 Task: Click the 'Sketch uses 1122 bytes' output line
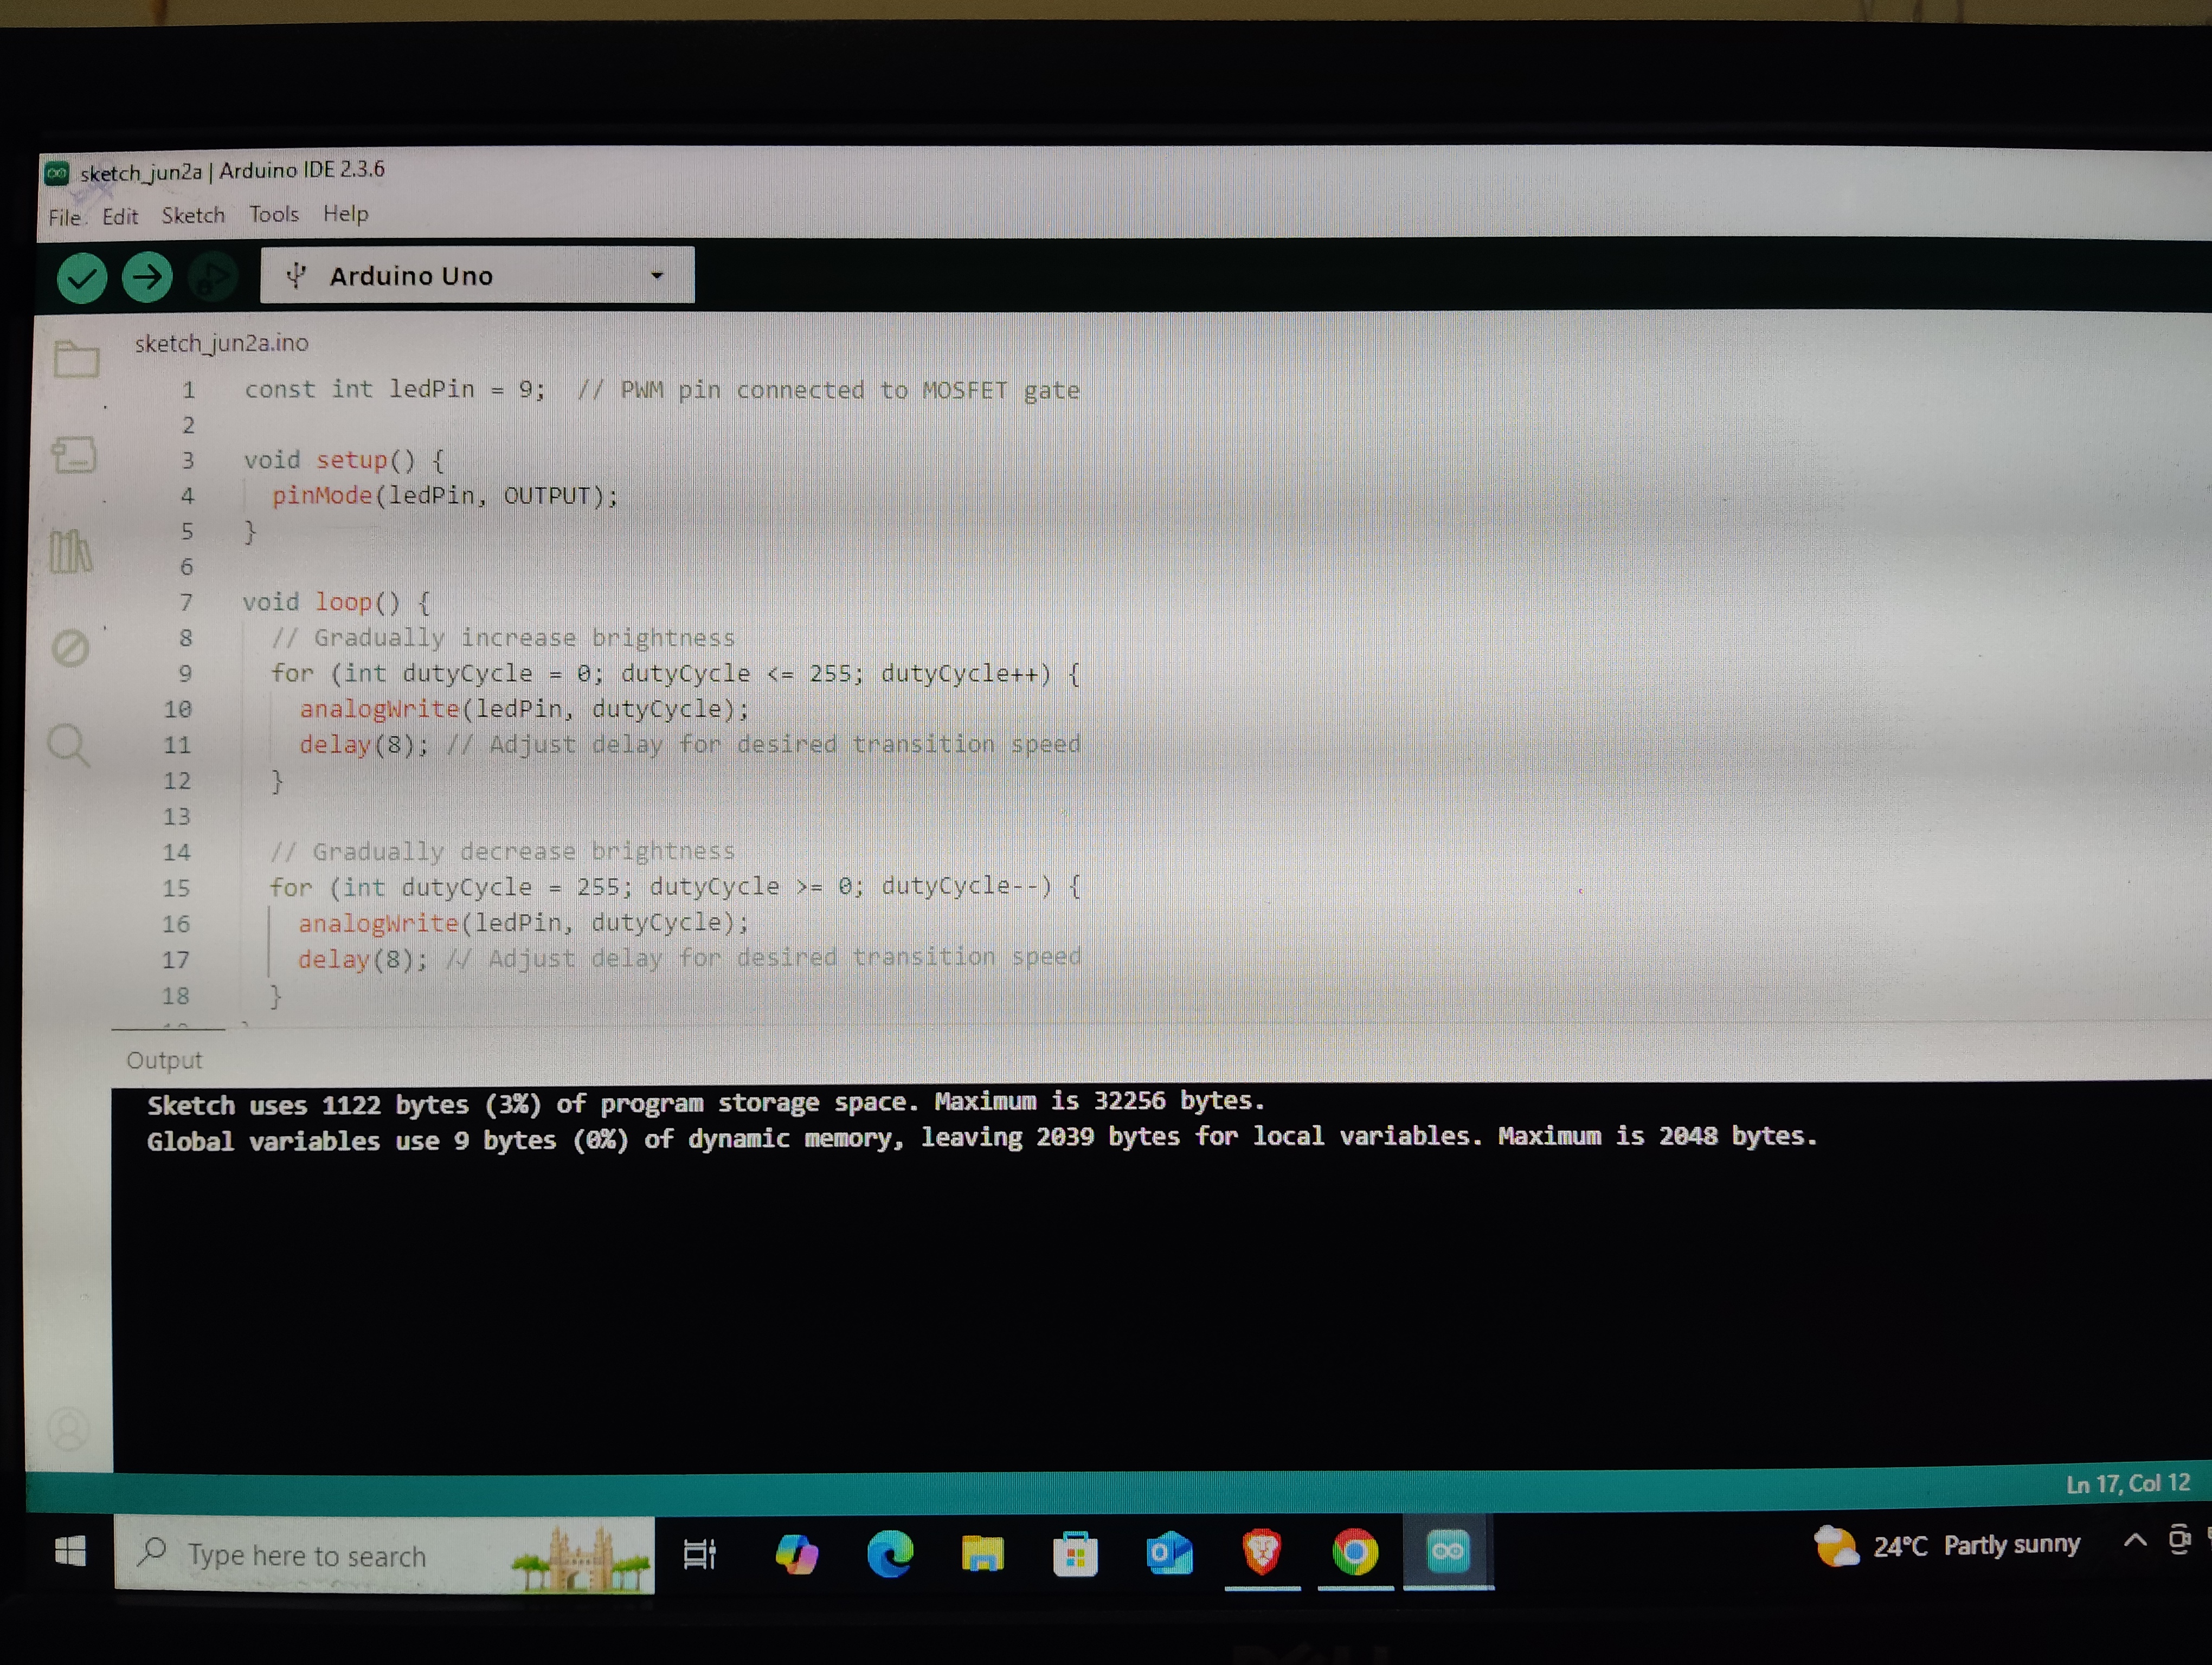(x=706, y=1103)
